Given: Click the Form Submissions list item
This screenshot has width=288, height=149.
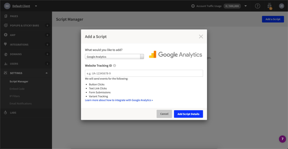Looking at the screenshot, I should click(100, 93).
